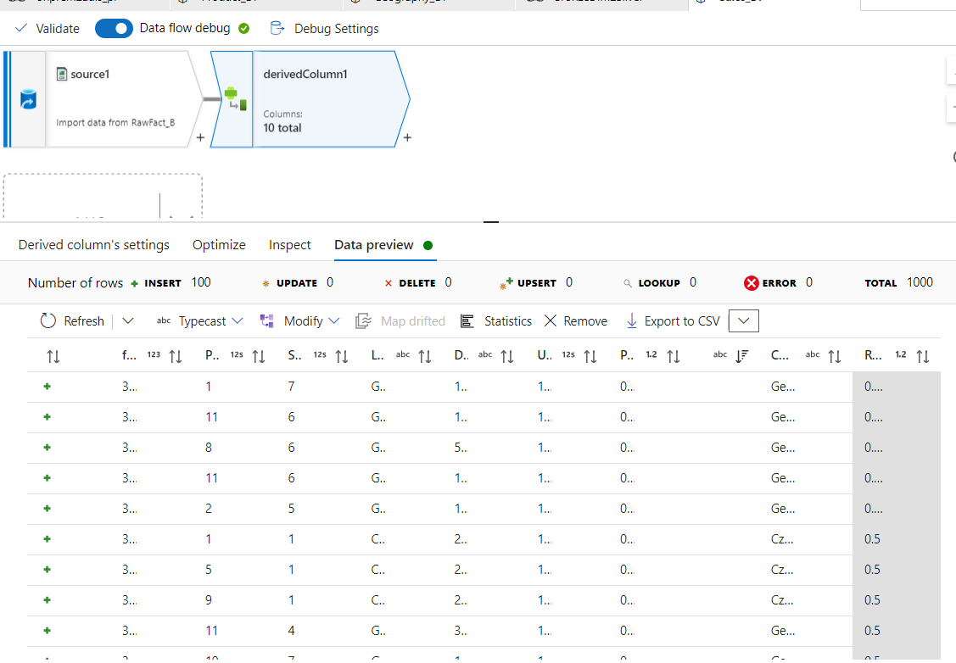Expand the Refresh options chevron
The image size is (956, 663).
coord(127,321)
